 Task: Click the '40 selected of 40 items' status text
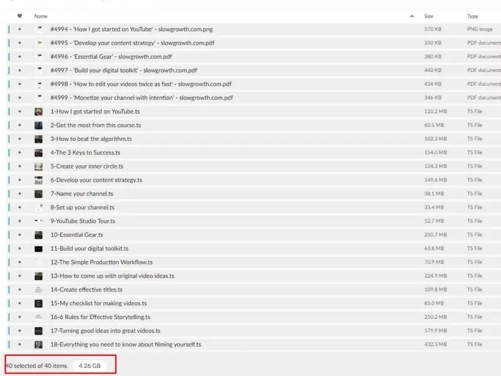[x=36, y=366]
